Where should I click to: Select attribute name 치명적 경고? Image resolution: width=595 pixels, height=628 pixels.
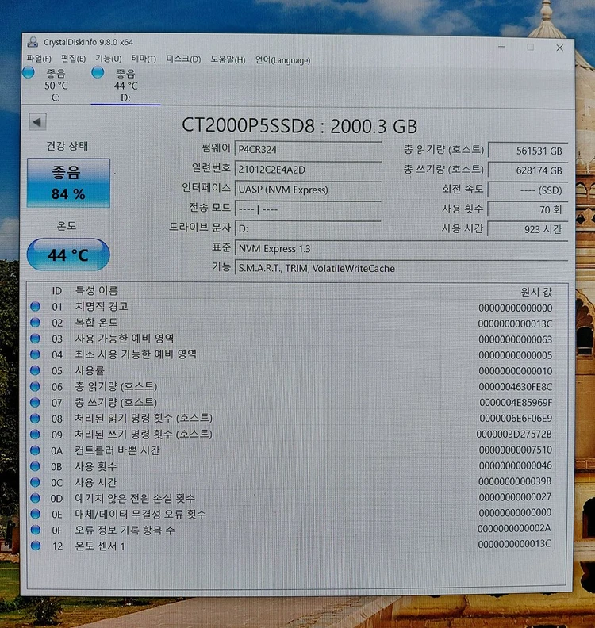102,306
